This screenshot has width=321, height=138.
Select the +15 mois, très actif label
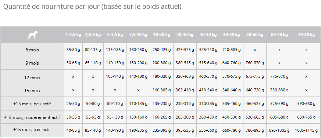click(x=32, y=130)
